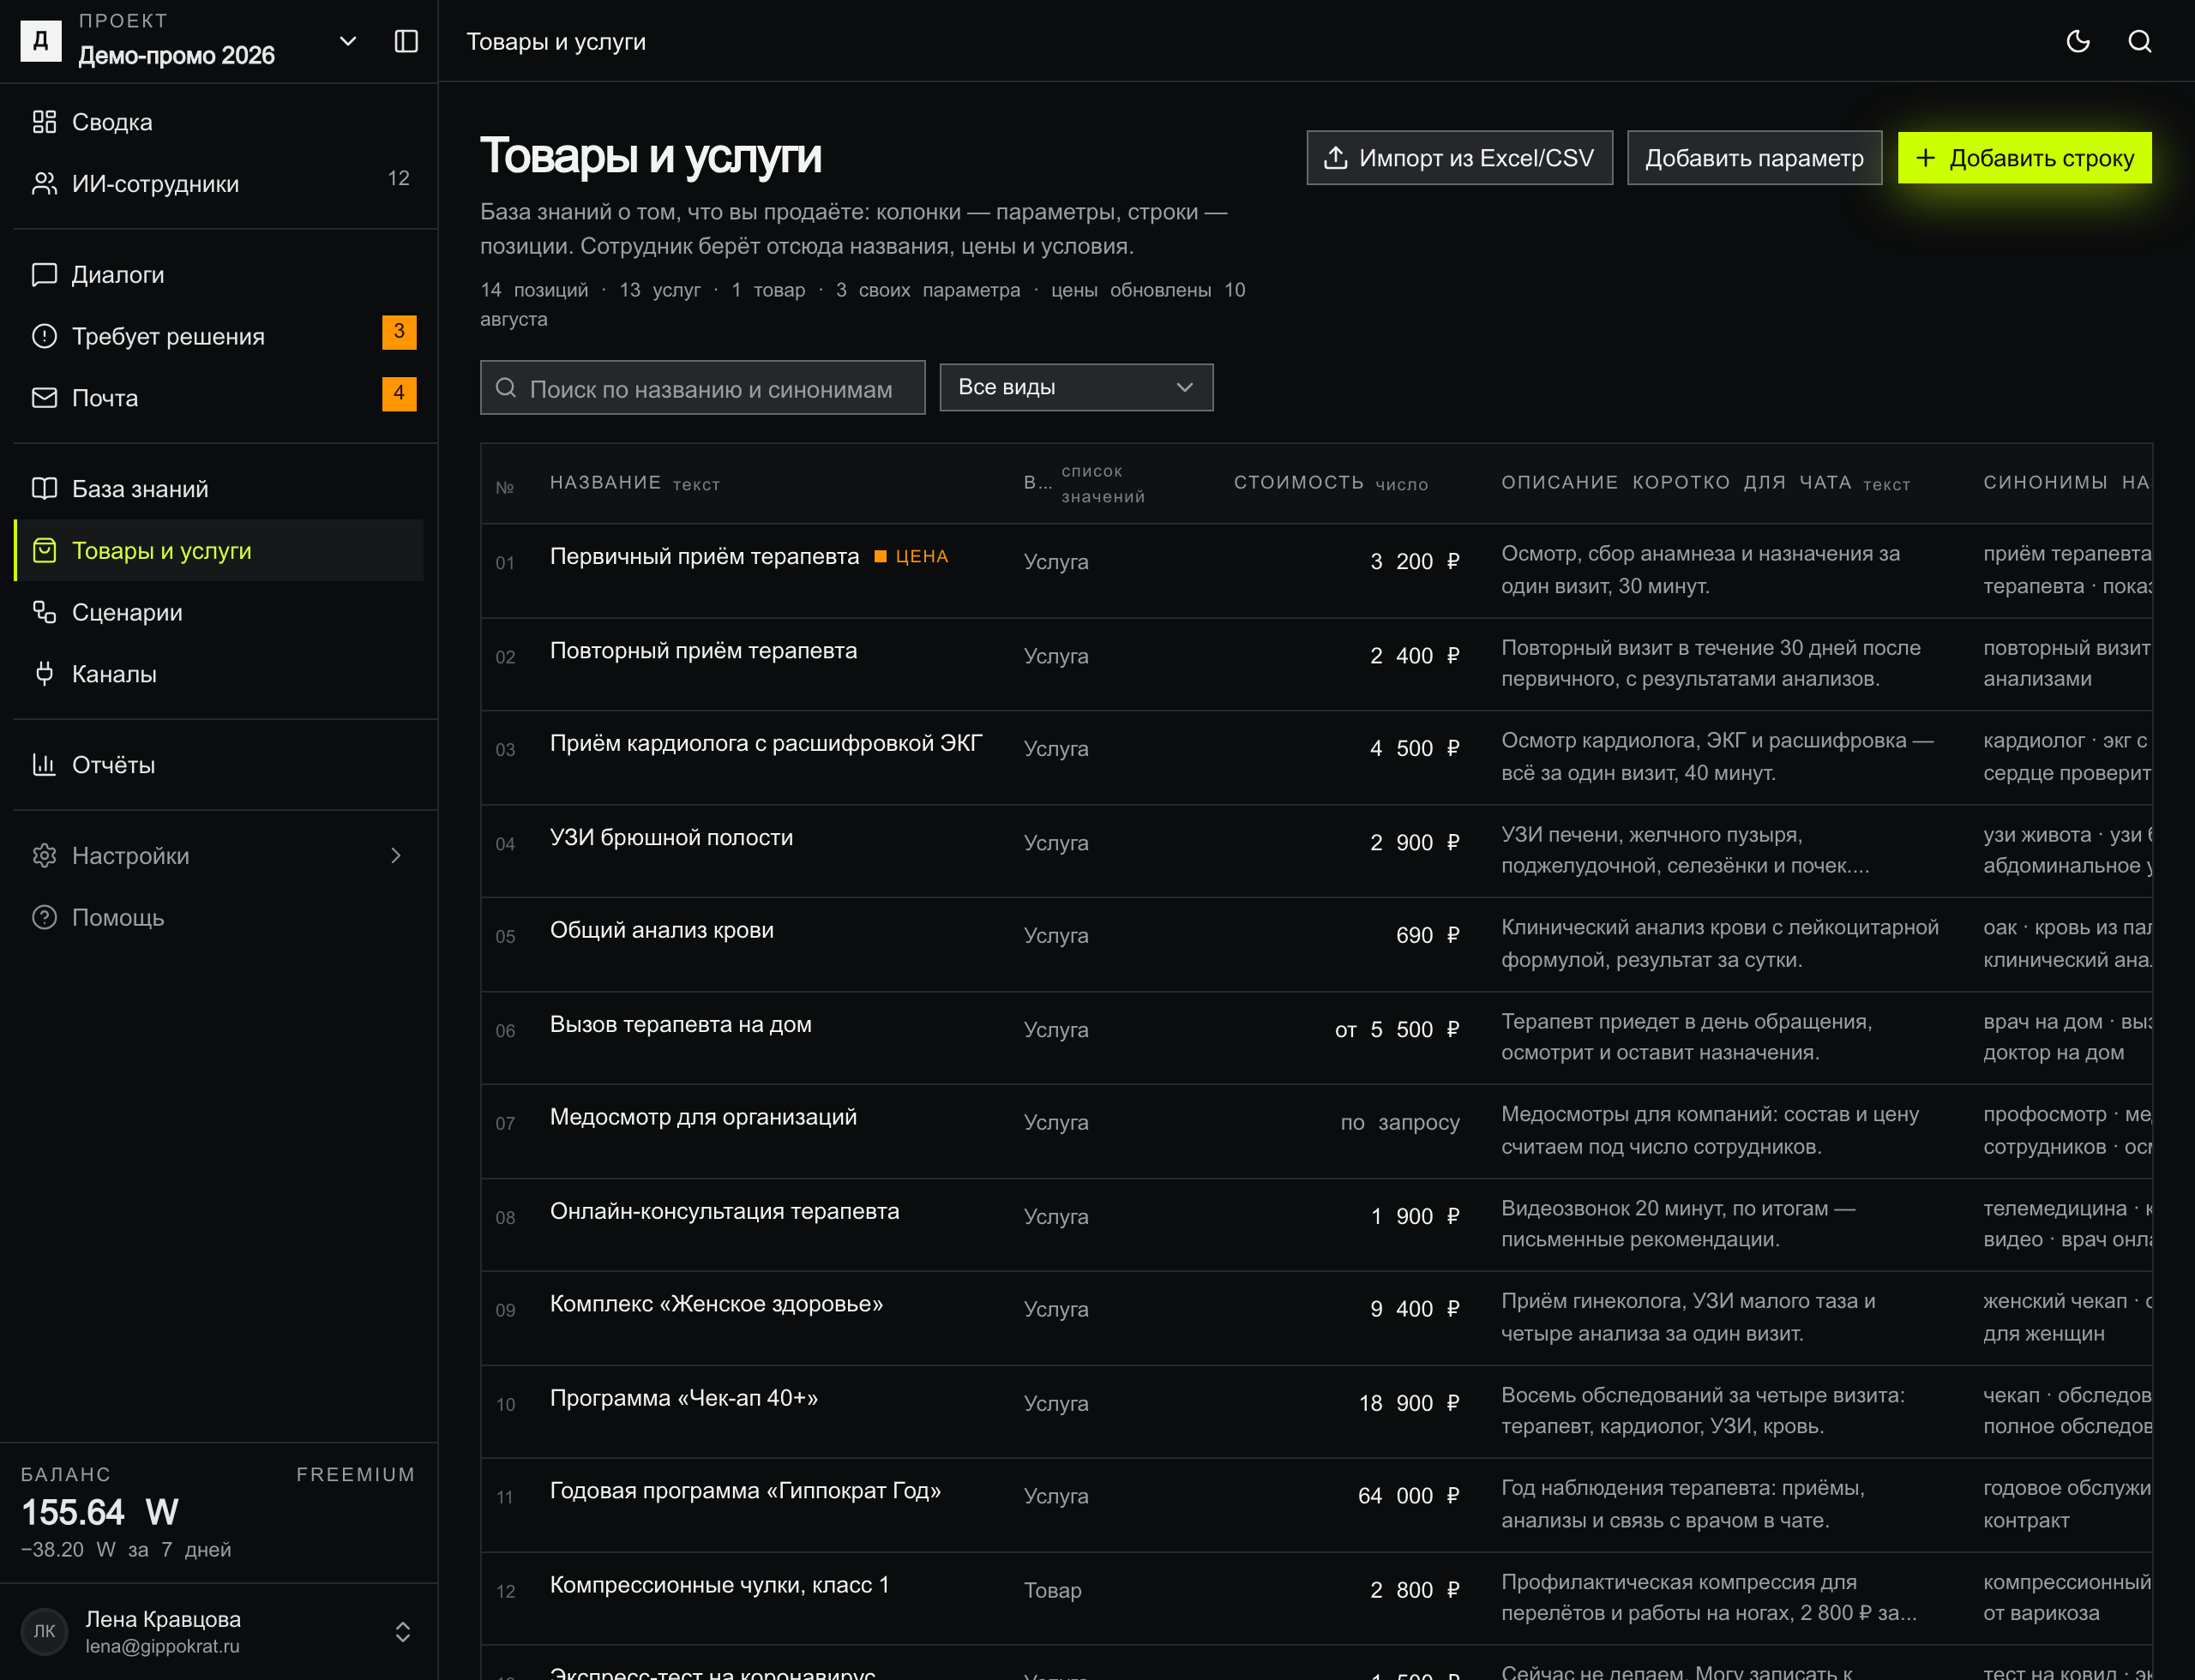Expand the Настройки submenu arrow
The height and width of the screenshot is (1680, 2195).
(396, 856)
